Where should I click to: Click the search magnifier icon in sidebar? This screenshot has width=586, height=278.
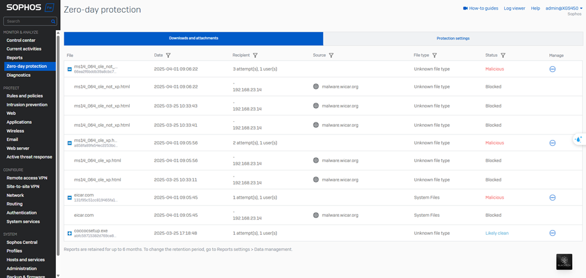click(x=53, y=22)
